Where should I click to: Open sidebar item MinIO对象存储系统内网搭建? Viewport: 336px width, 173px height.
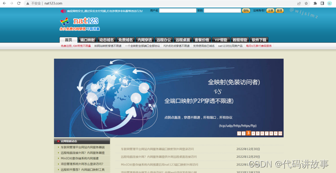tap(80, 159)
